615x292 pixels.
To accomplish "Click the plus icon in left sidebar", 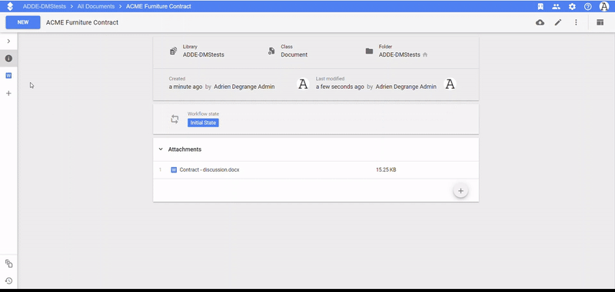I will pos(8,94).
